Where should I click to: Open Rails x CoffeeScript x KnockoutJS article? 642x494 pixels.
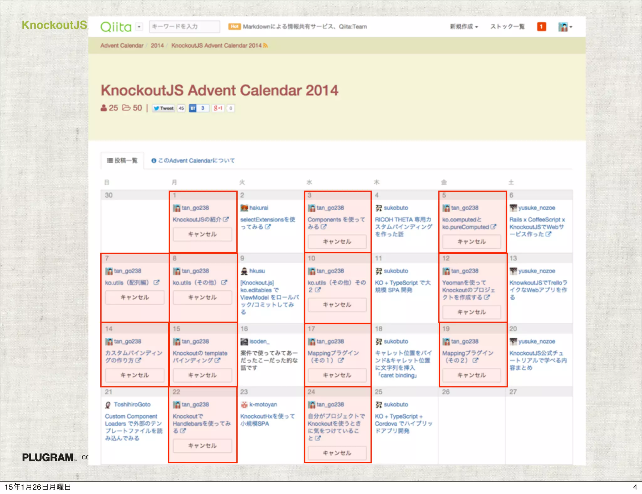(x=537, y=227)
